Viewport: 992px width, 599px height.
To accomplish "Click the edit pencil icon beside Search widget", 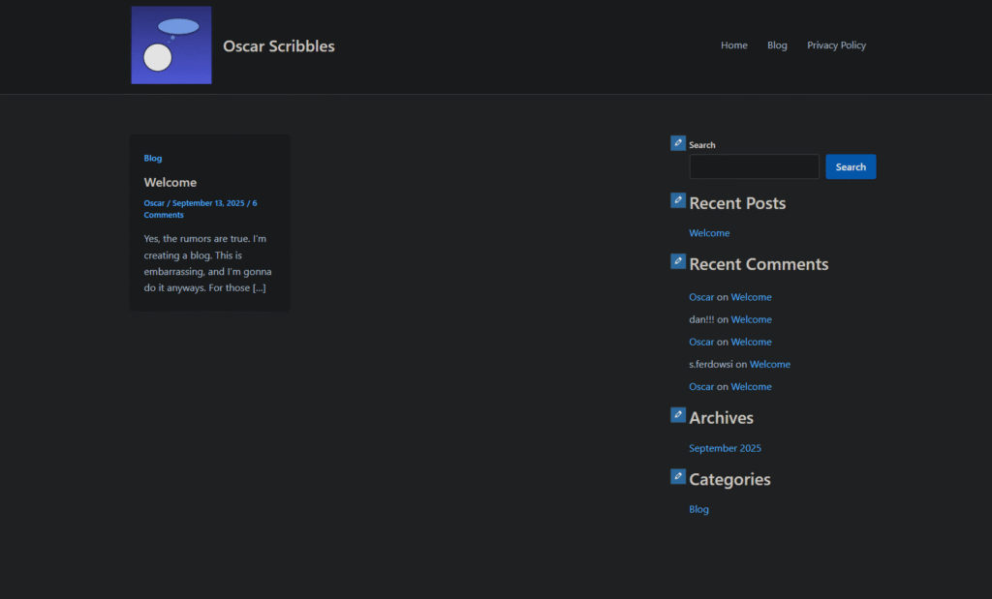I will click(678, 143).
